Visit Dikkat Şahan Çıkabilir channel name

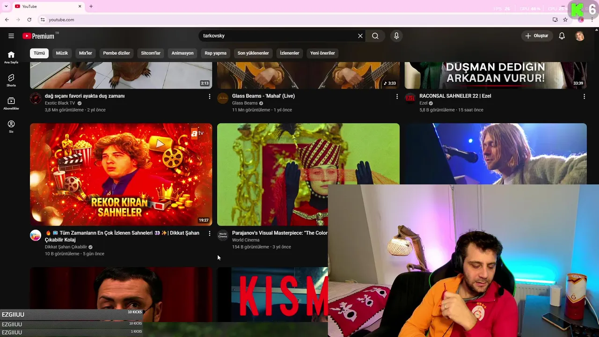point(66,247)
